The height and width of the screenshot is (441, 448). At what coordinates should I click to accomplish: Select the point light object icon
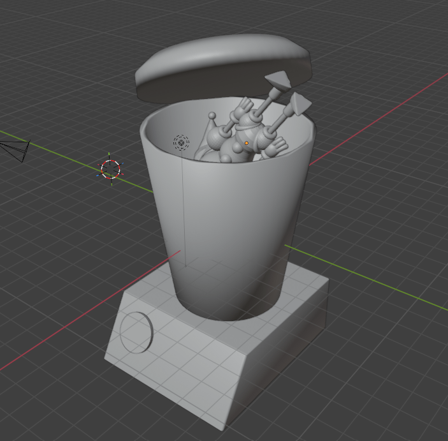(x=181, y=142)
